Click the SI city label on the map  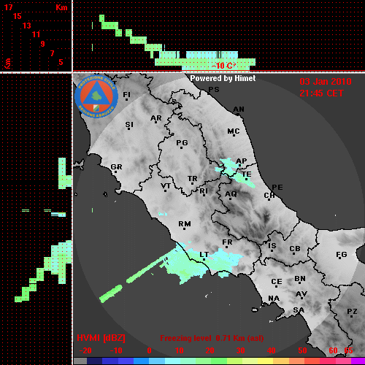(x=129, y=125)
